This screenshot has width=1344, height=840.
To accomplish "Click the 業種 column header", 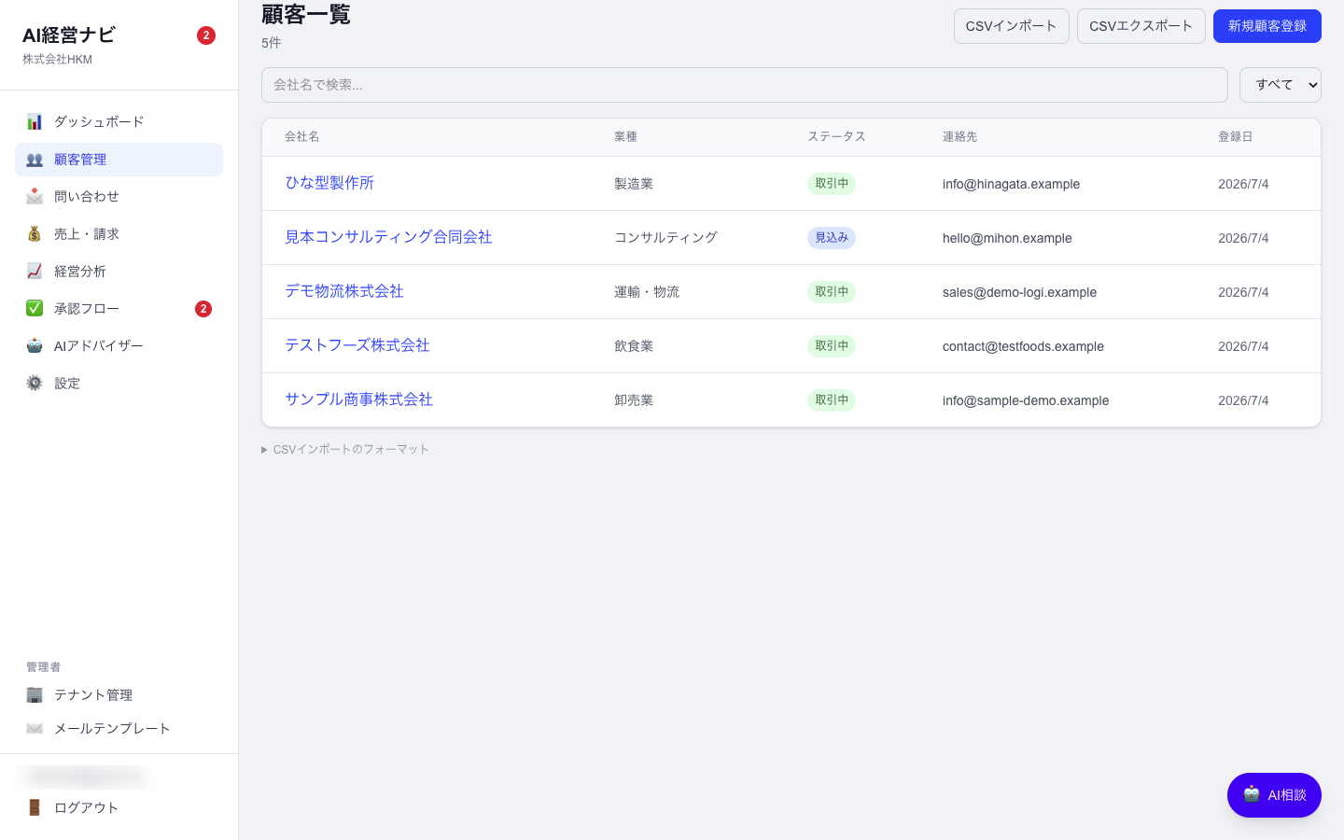I will (625, 137).
